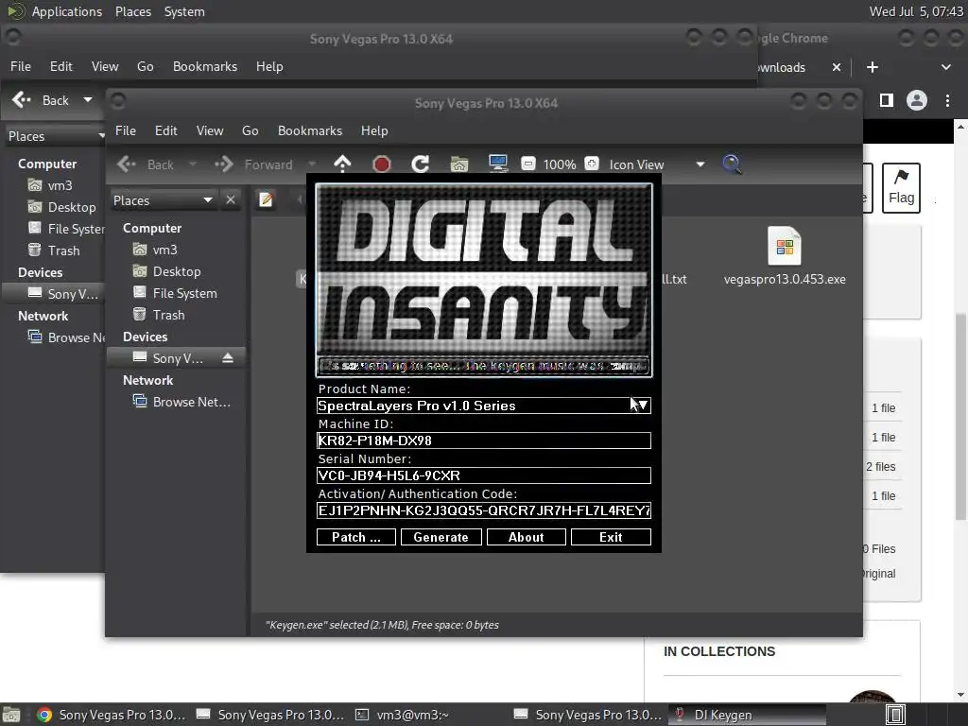Open the Icon View dropdown
This screenshot has width=968, height=726.
tap(657, 164)
